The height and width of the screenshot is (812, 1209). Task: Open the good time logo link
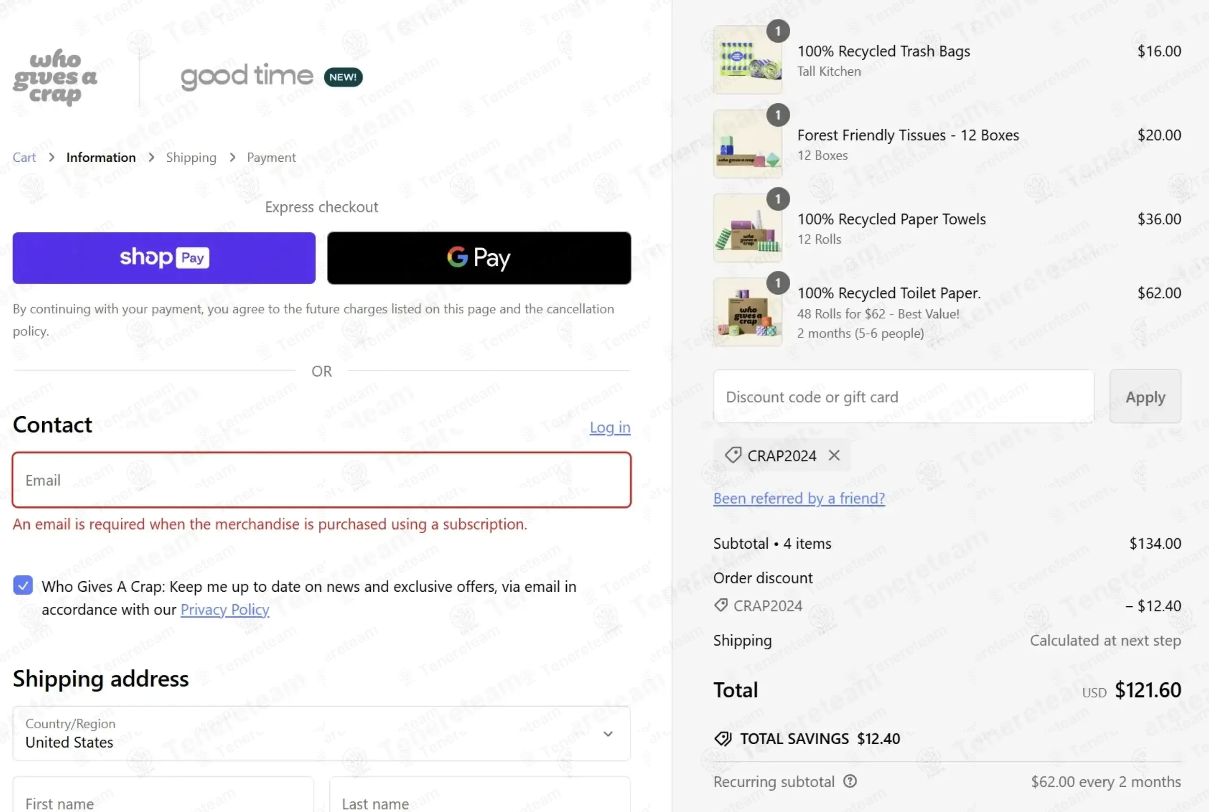pyautogui.click(x=247, y=77)
